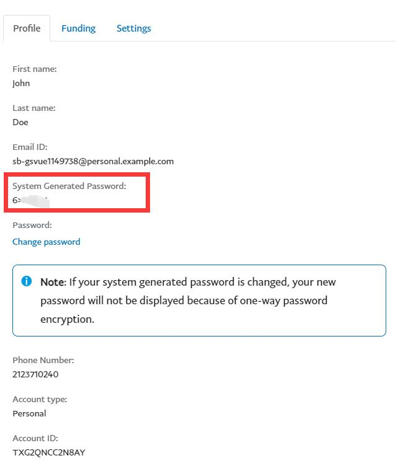403x466 pixels.
Task: Click the Change password link
Action: [46, 242]
